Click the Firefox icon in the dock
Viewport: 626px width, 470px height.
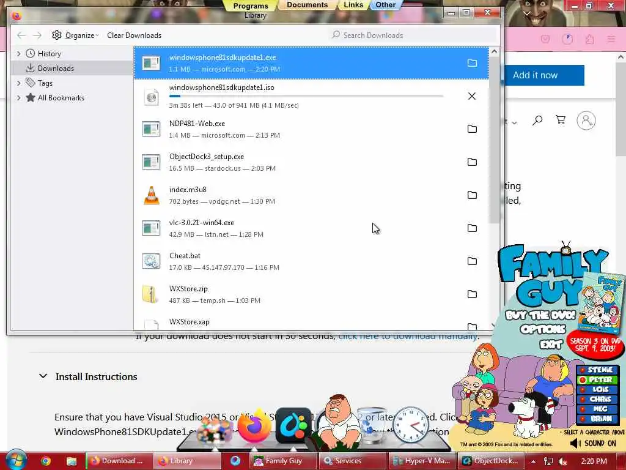(x=254, y=427)
